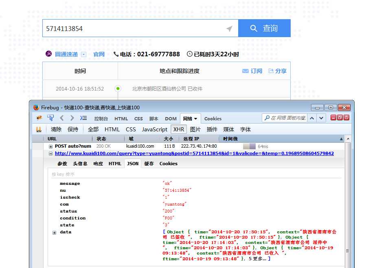Expand the POST auto?num request row
This screenshot has width=366, height=268.
tap(50, 146)
